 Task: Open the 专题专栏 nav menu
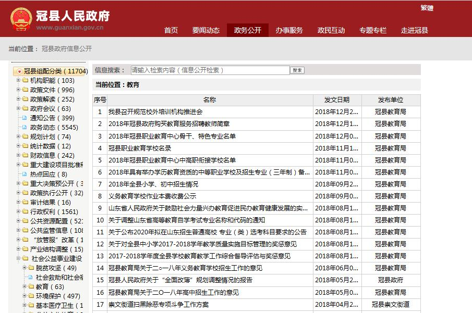[373, 30]
